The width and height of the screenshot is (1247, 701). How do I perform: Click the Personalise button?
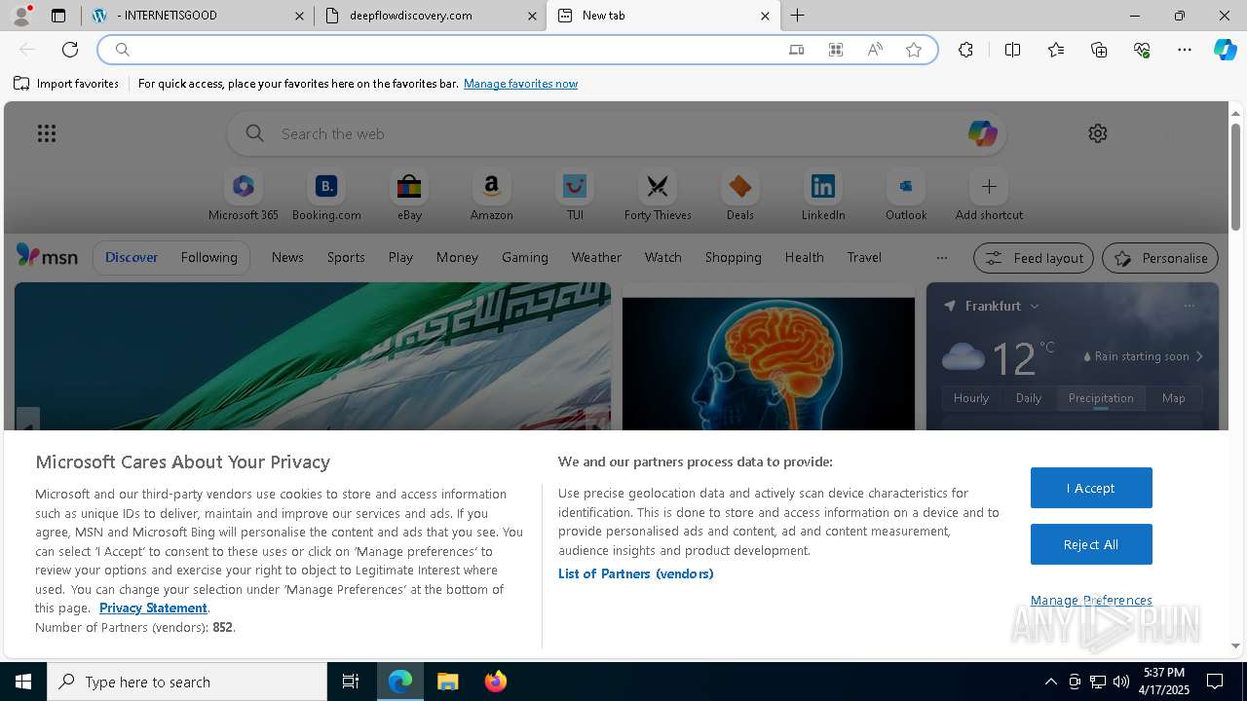[x=1160, y=258]
